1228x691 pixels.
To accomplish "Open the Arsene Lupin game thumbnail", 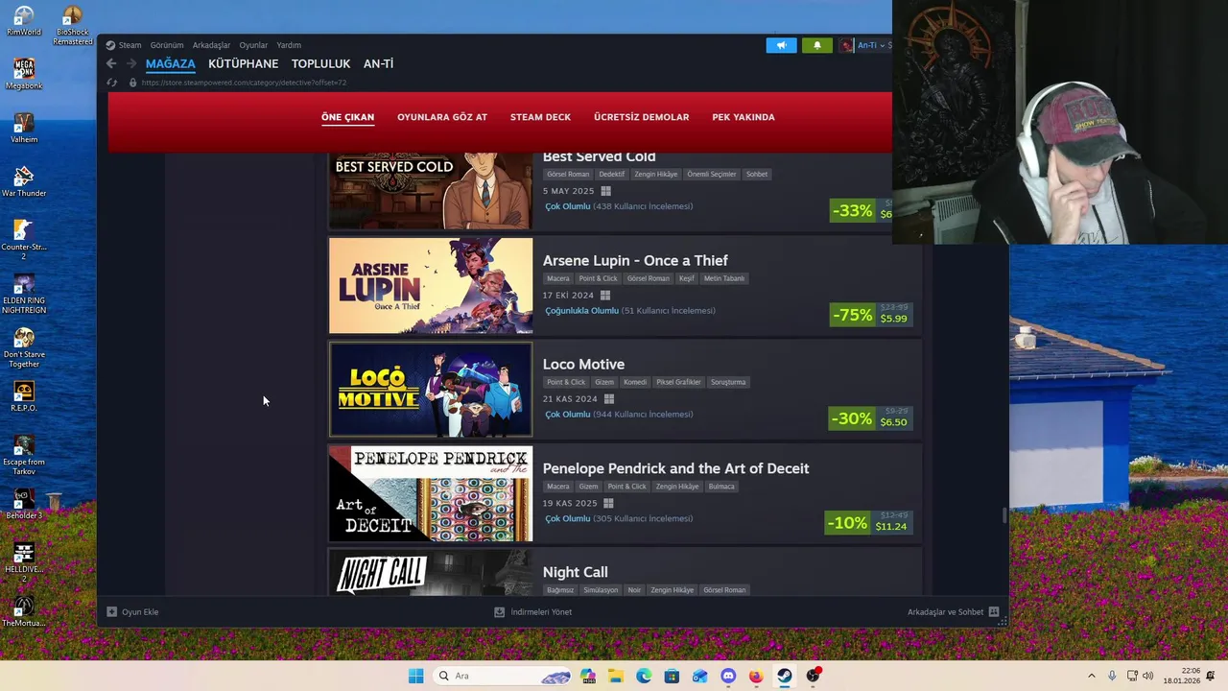I will pyautogui.click(x=431, y=286).
